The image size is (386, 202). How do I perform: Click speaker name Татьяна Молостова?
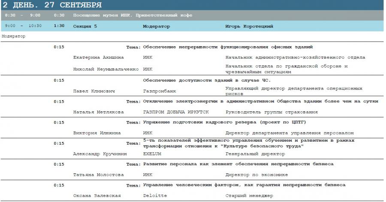pyautogui.click(x=98, y=175)
